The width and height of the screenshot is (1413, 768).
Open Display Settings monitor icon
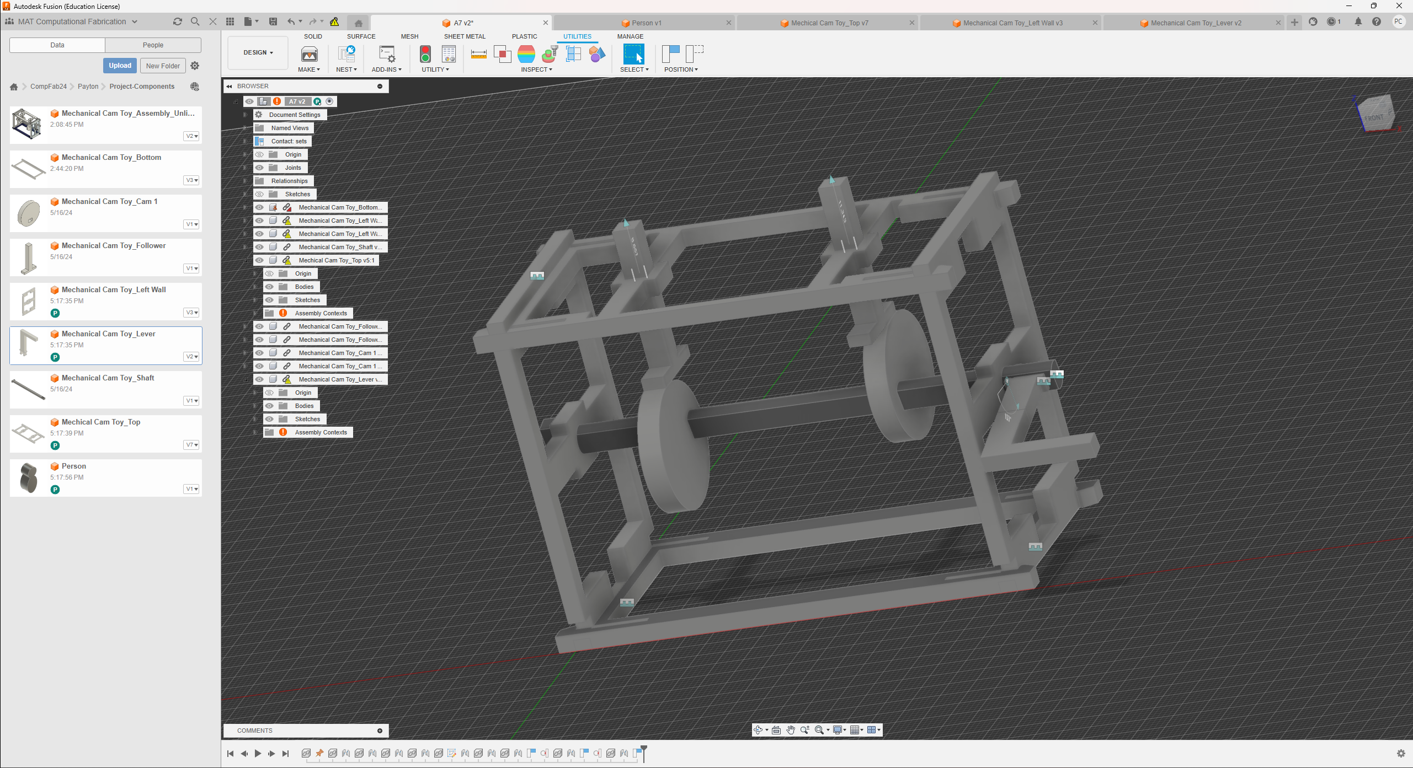click(x=838, y=730)
